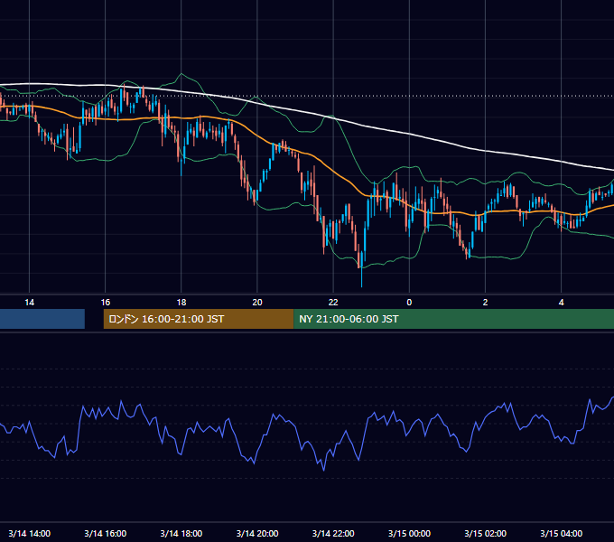
Task: Click the 0 hour axis label
Action: click(x=409, y=303)
